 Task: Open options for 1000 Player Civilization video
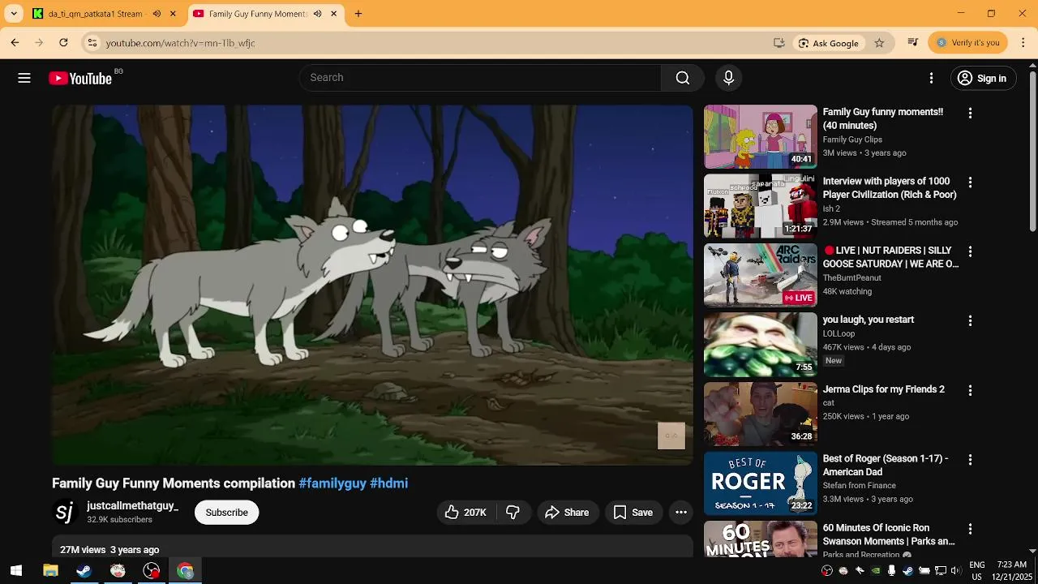click(x=970, y=182)
